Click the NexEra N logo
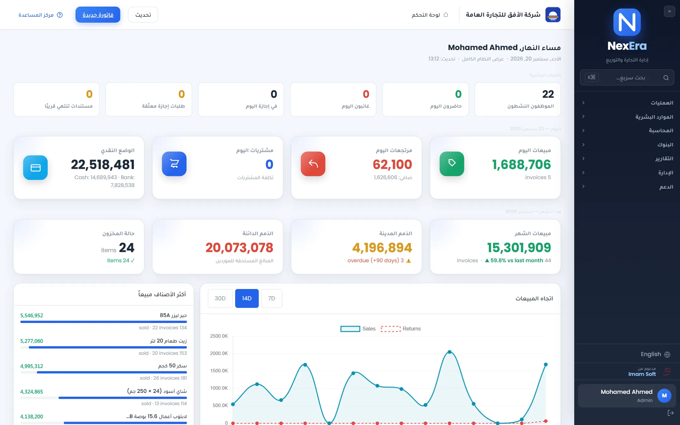This screenshot has height=425, width=680. [x=627, y=22]
